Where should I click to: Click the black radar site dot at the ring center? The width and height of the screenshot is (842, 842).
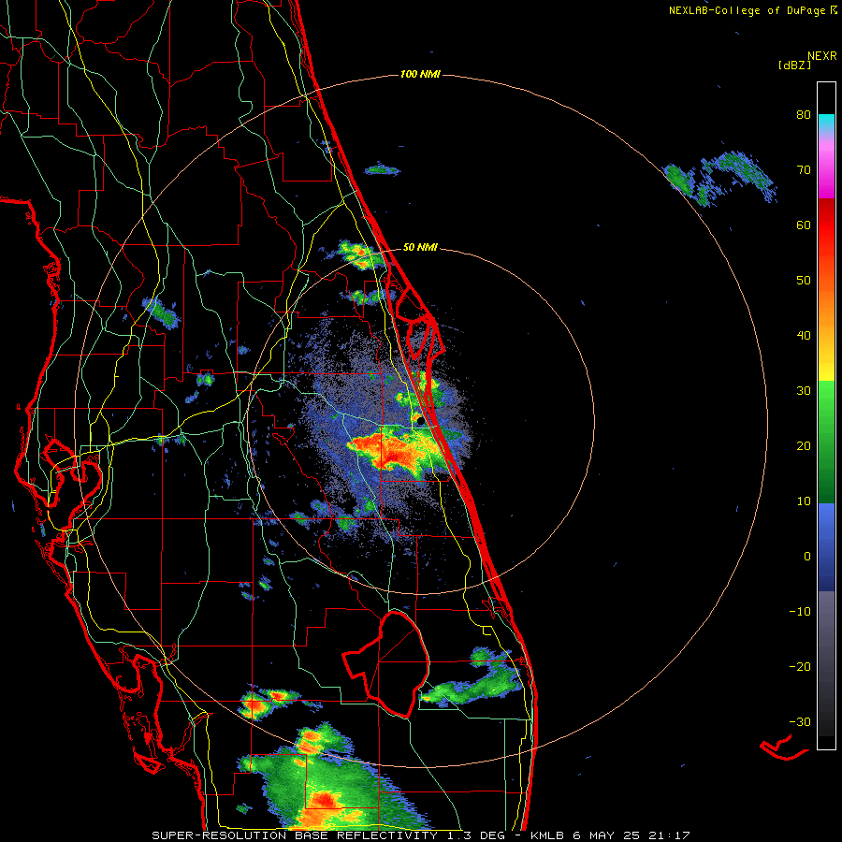[420, 421]
